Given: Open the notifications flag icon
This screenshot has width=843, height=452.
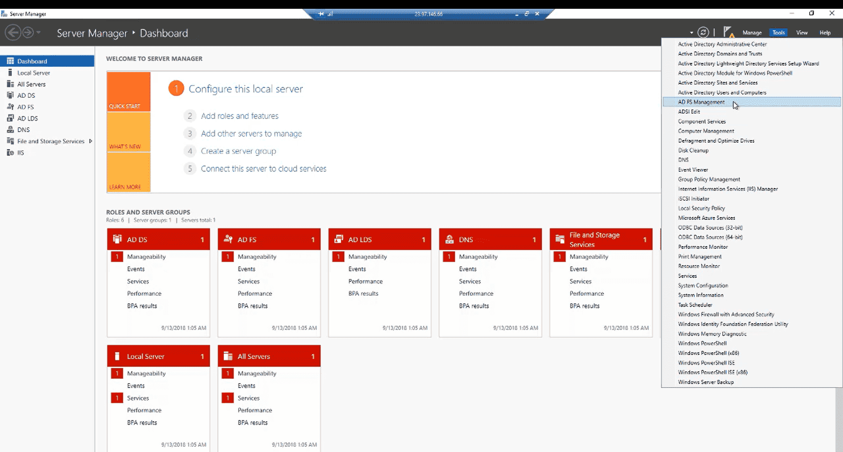Looking at the screenshot, I should 728,32.
